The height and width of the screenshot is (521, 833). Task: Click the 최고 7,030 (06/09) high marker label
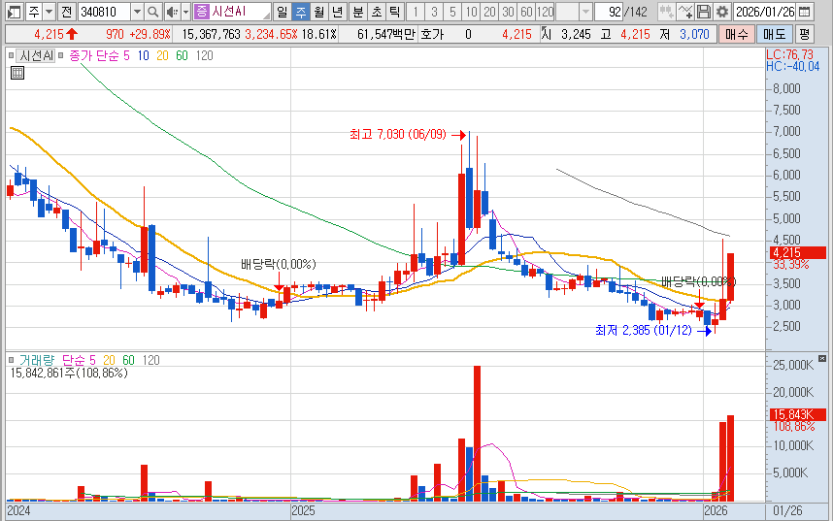click(398, 134)
